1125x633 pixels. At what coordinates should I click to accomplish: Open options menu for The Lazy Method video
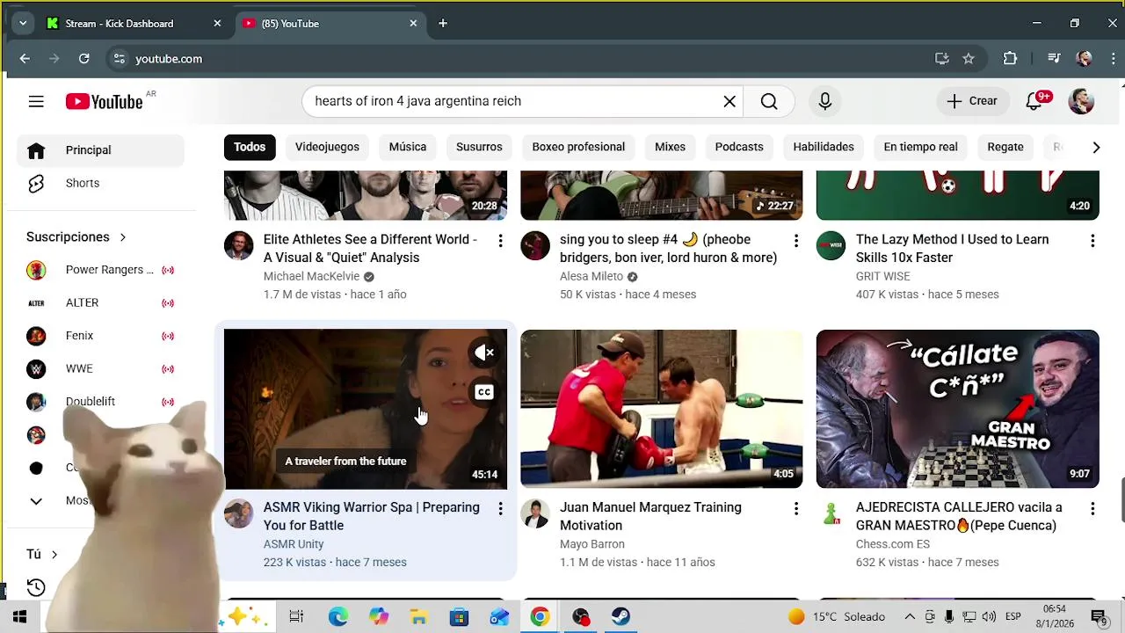pyautogui.click(x=1092, y=241)
